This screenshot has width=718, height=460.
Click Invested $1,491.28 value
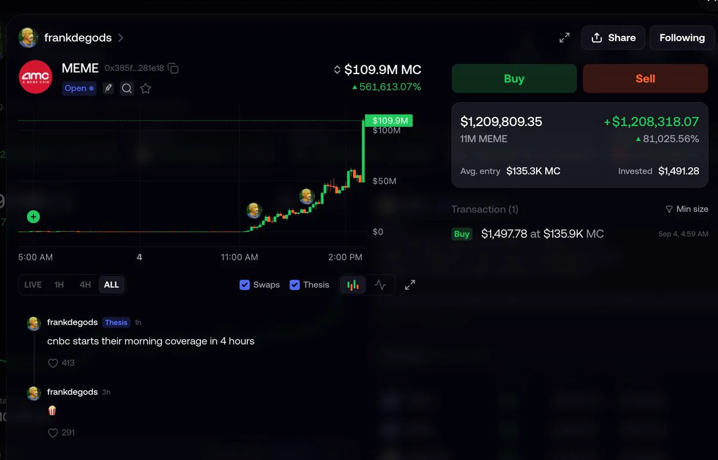[679, 171]
